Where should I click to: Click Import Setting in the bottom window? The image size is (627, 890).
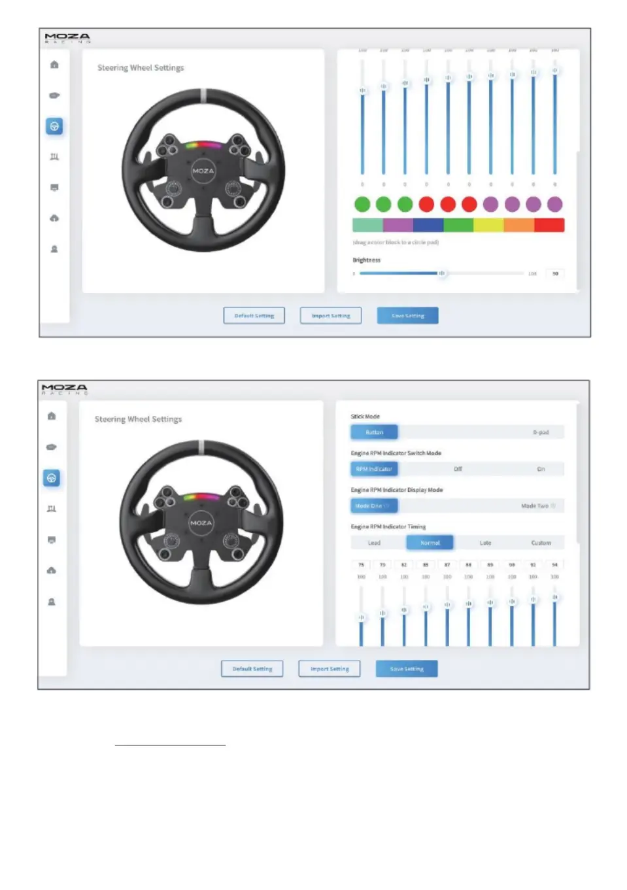point(330,669)
